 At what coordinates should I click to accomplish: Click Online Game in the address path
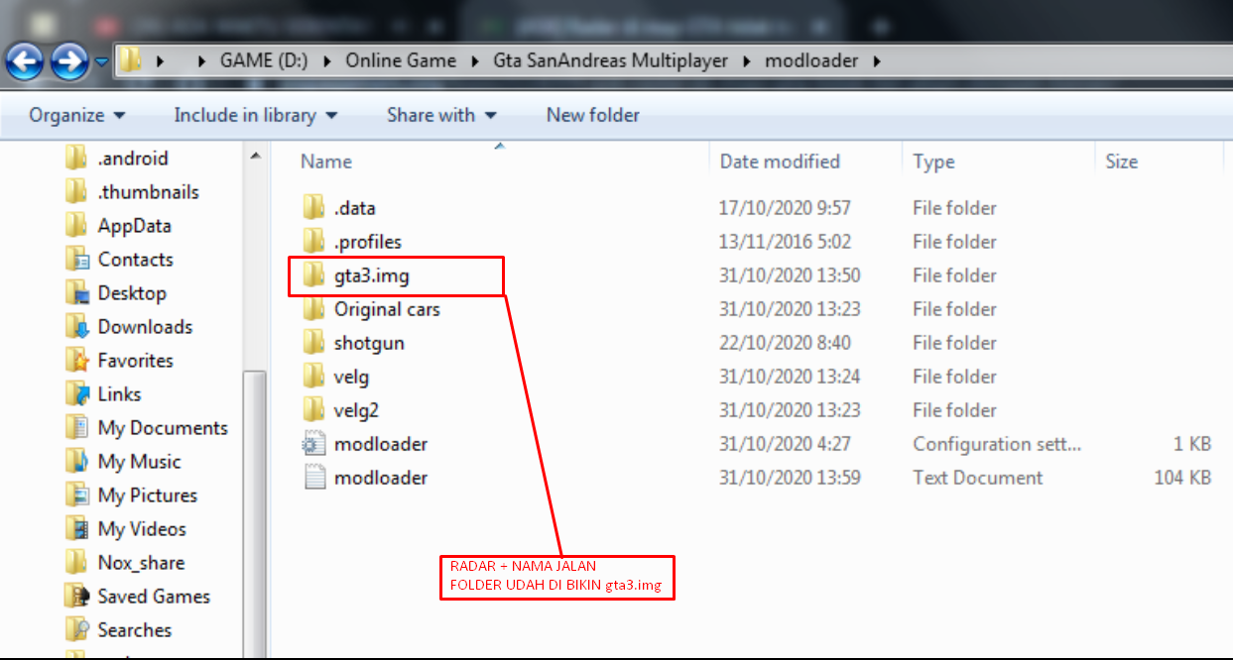pos(401,60)
